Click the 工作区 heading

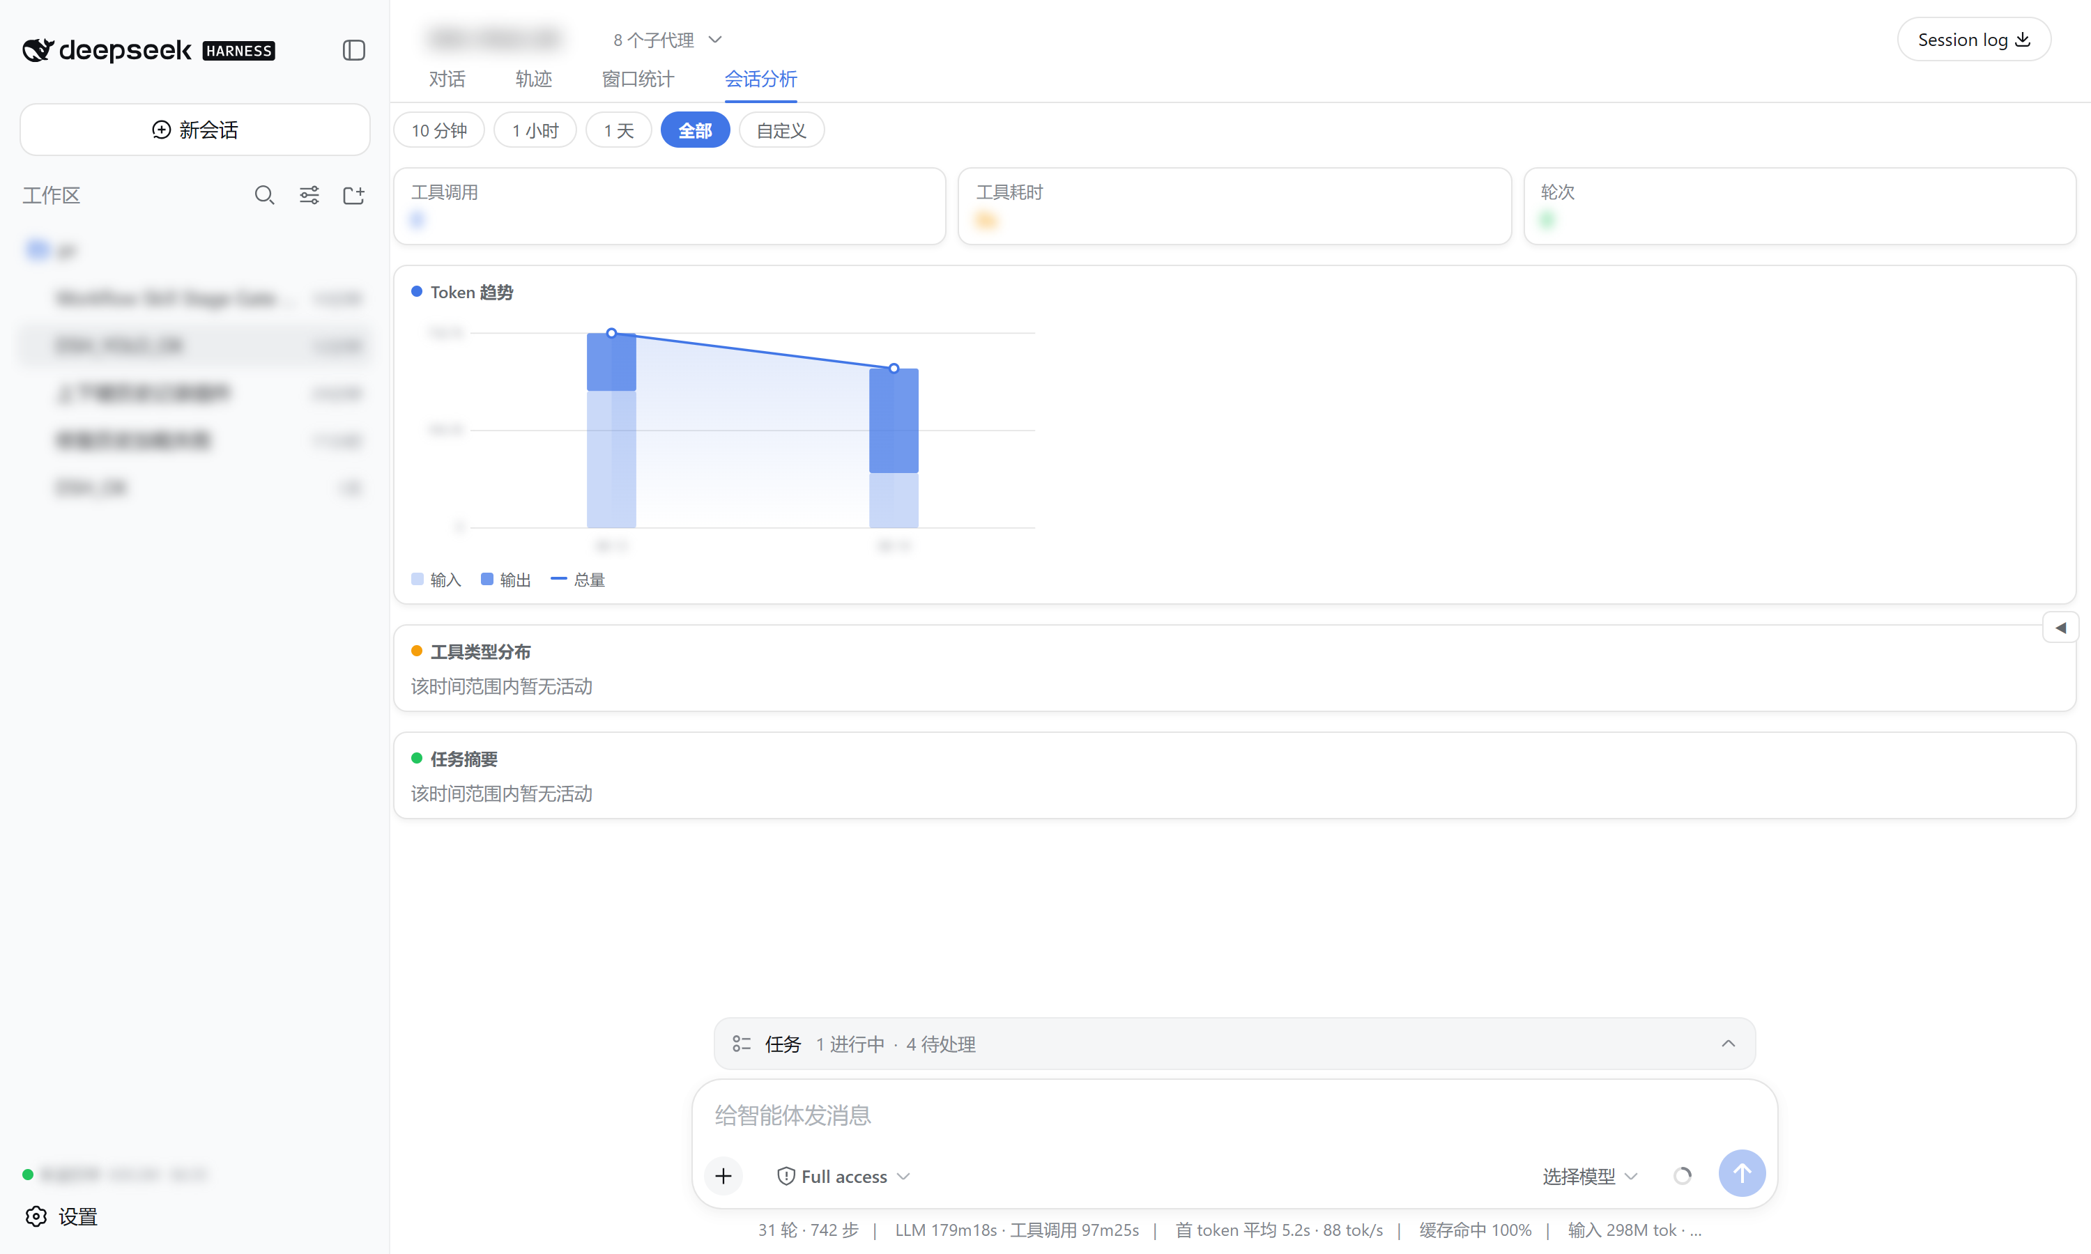[x=52, y=195]
